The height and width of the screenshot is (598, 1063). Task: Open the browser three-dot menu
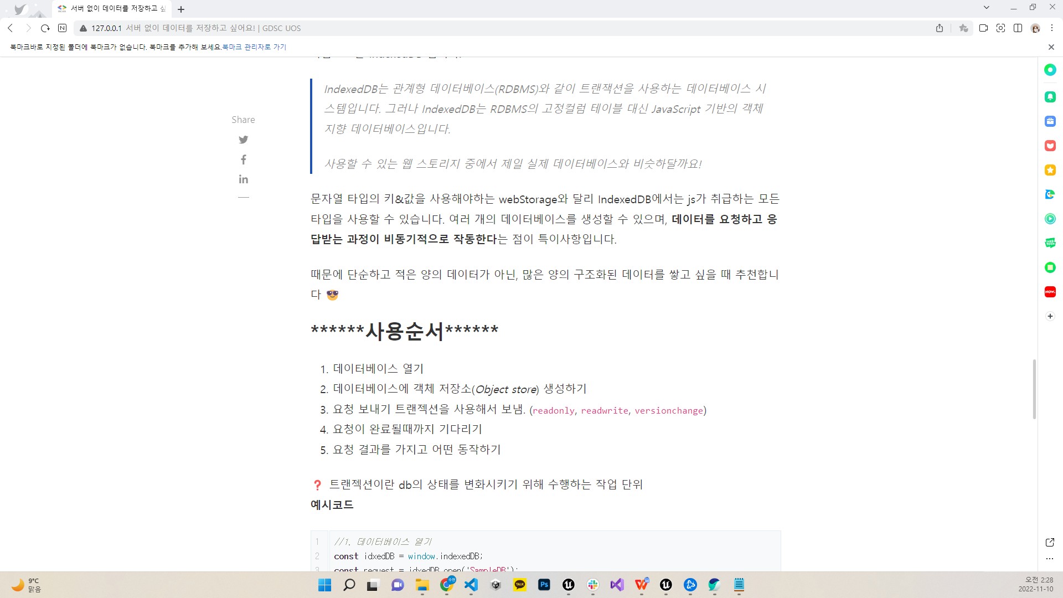click(x=1052, y=28)
